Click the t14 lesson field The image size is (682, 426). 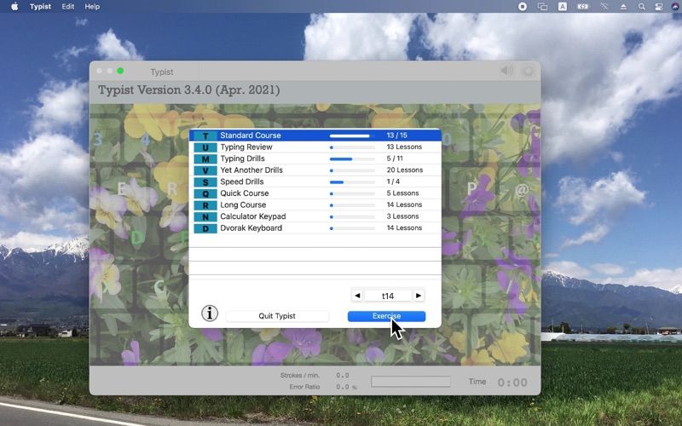click(388, 296)
